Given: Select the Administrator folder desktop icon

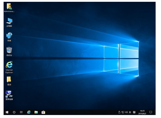Looking at the screenshot, I should (9, 8).
